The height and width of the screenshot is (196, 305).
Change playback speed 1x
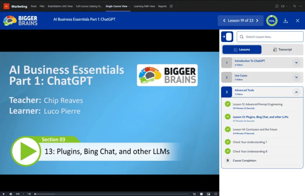pyautogui.click(x=194, y=194)
